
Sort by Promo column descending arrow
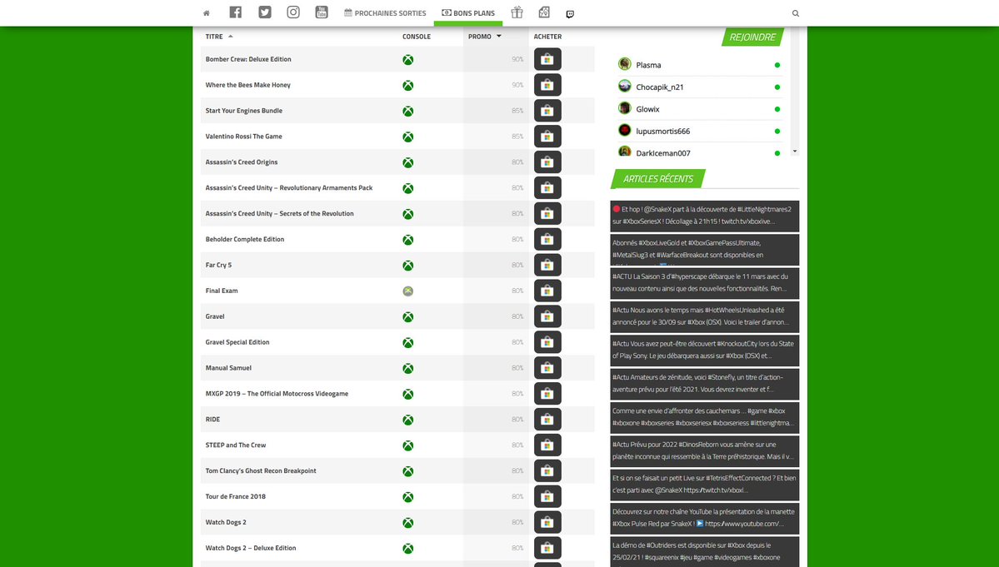click(x=499, y=37)
